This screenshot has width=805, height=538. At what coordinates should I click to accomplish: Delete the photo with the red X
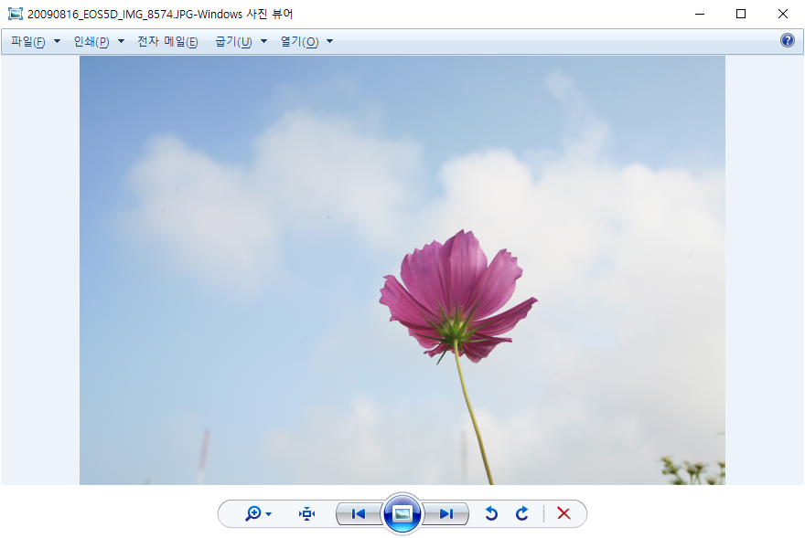563,513
